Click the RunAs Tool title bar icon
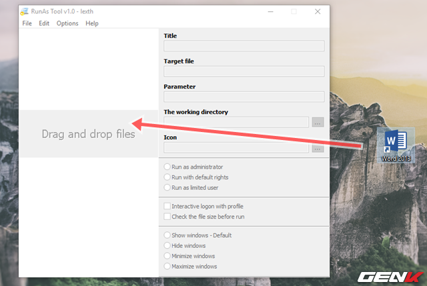The width and height of the screenshot is (427, 286). coord(26,11)
